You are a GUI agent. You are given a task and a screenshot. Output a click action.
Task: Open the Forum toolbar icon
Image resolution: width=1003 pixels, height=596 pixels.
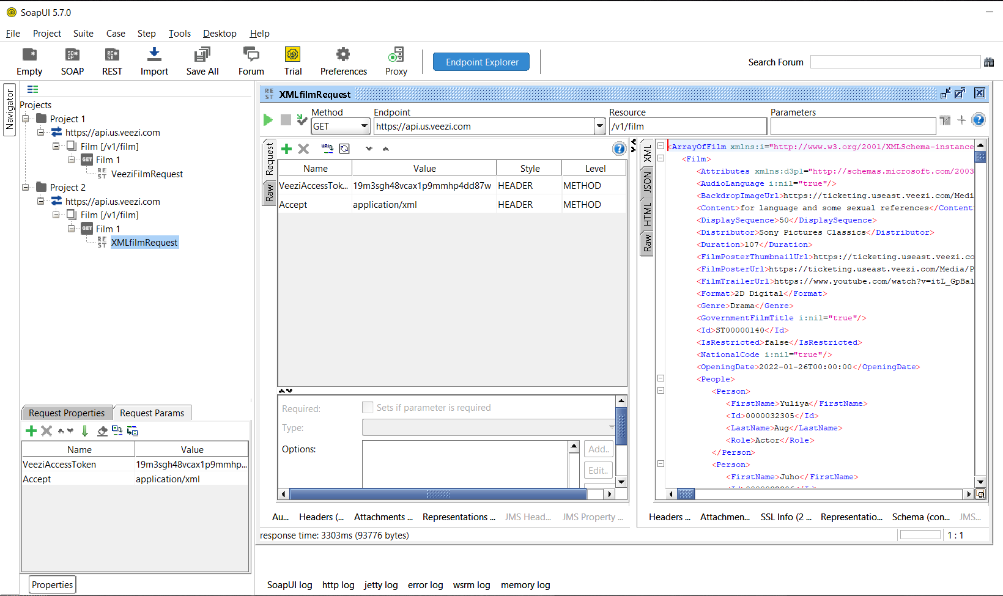tap(251, 61)
